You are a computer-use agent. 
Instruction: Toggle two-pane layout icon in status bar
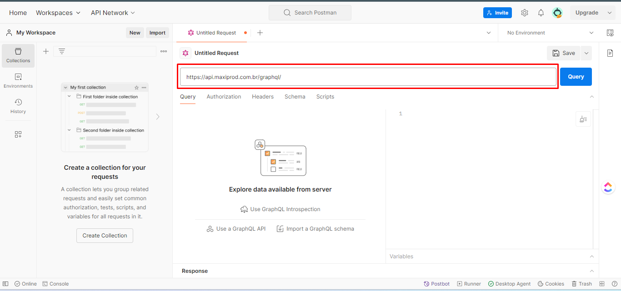[602, 284]
